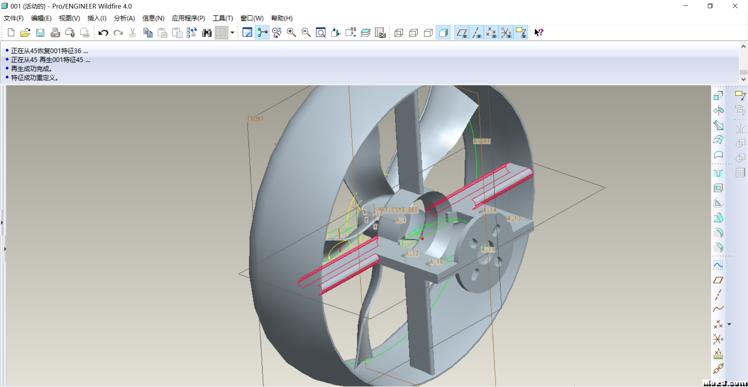Open the 信息(N) menu

click(x=153, y=18)
